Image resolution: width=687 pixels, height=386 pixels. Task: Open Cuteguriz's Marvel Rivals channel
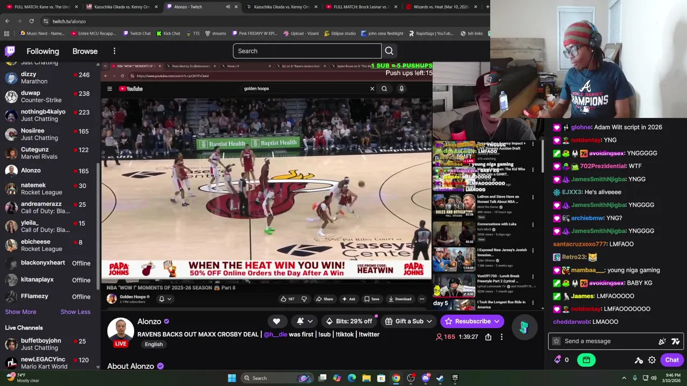[x=48, y=153]
